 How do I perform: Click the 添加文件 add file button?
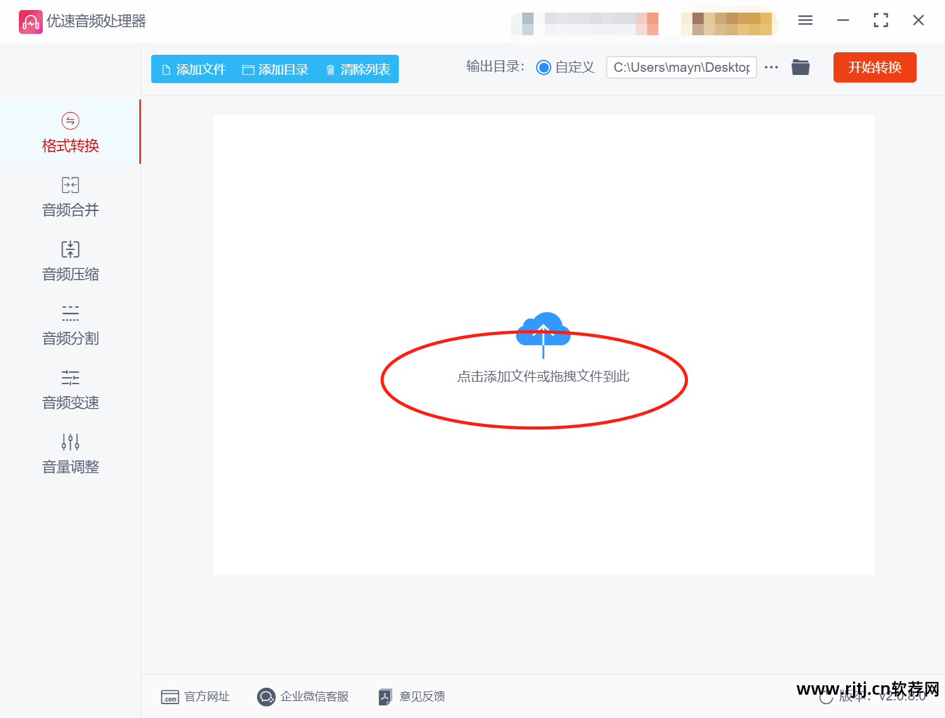click(x=193, y=69)
